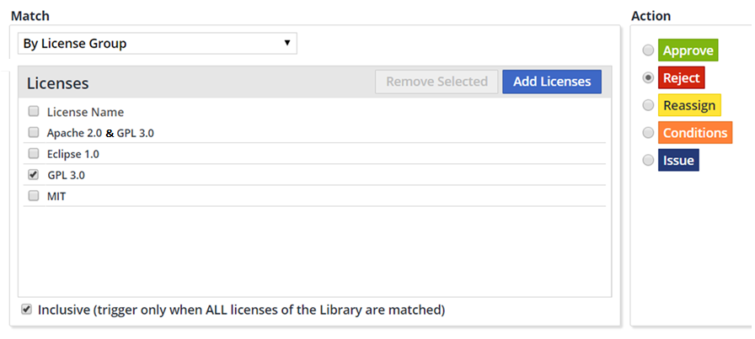Click the Add Licenses button
Viewport: 755px width, 339px height.
click(552, 82)
